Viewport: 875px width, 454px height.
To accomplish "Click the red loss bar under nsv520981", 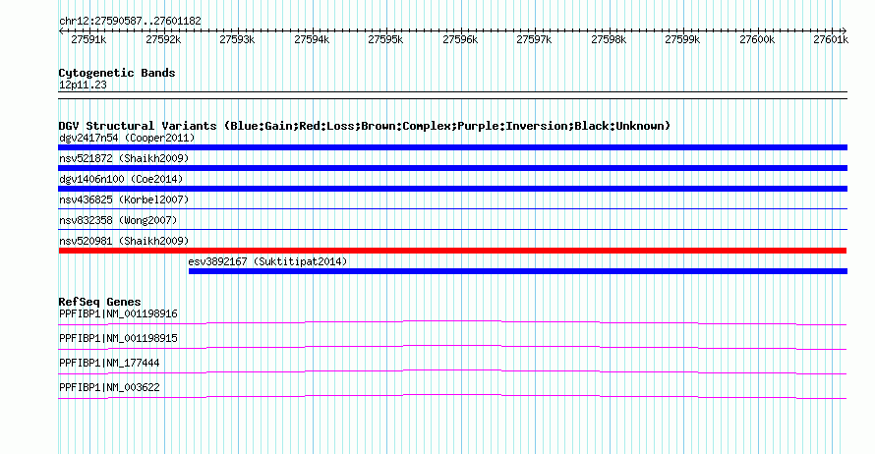I will coord(452,251).
